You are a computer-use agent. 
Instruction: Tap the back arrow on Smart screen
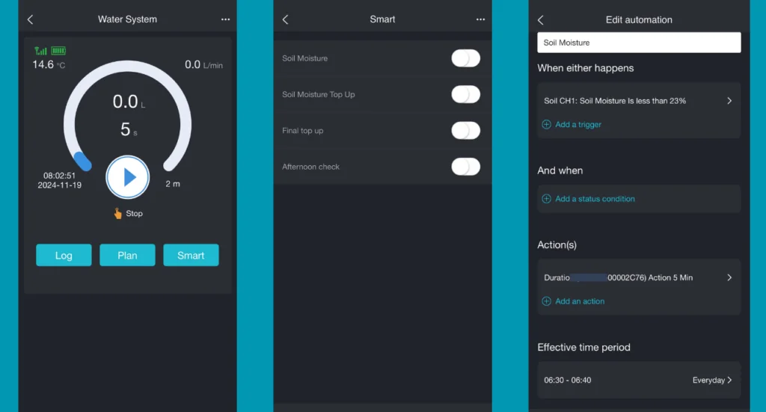coord(285,19)
